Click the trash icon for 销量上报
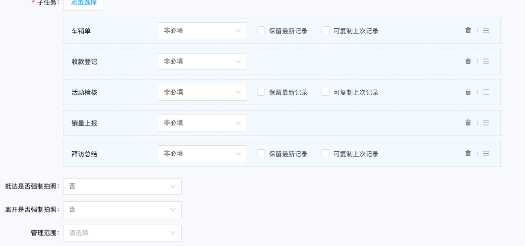Image resolution: width=525 pixels, height=246 pixels. (468, 123)
